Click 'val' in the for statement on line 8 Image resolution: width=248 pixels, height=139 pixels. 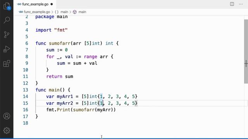tap(69, 57)
